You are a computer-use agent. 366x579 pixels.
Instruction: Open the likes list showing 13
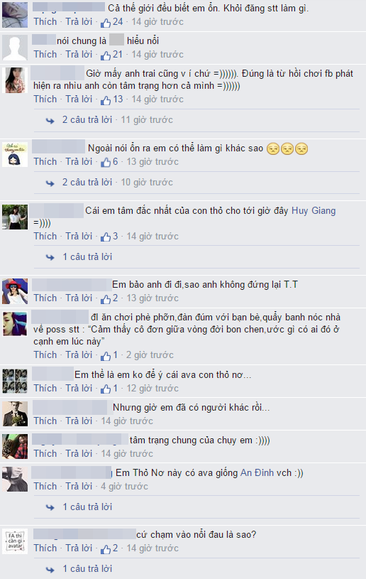[x=112, y=99]
